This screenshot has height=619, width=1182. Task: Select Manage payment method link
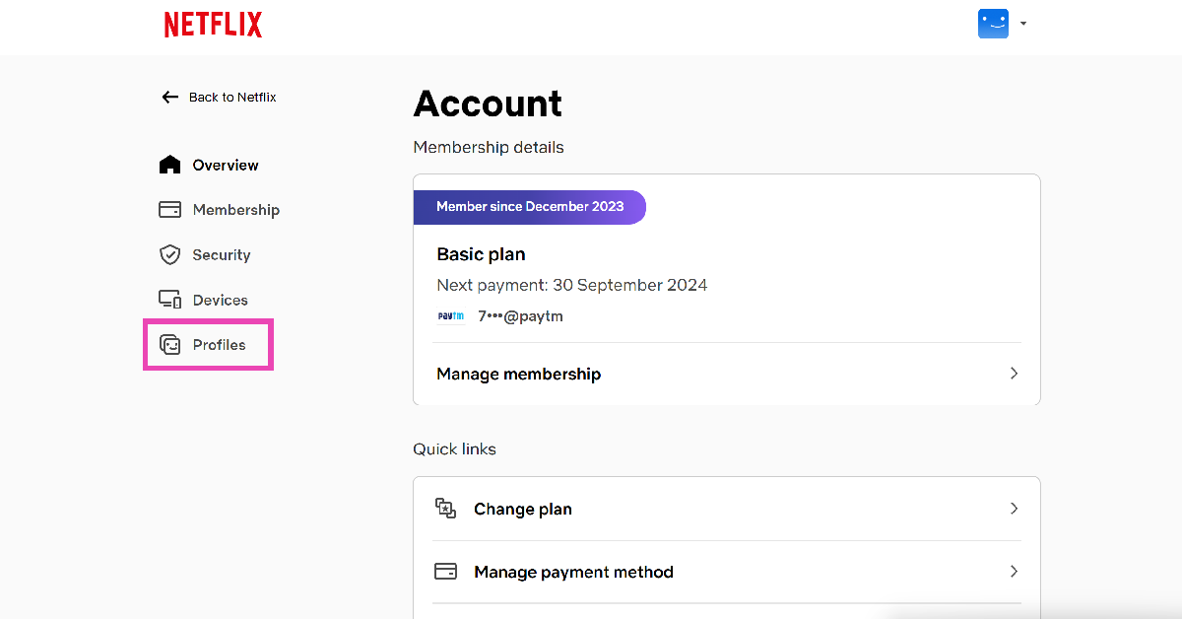(x=573, y=572)
